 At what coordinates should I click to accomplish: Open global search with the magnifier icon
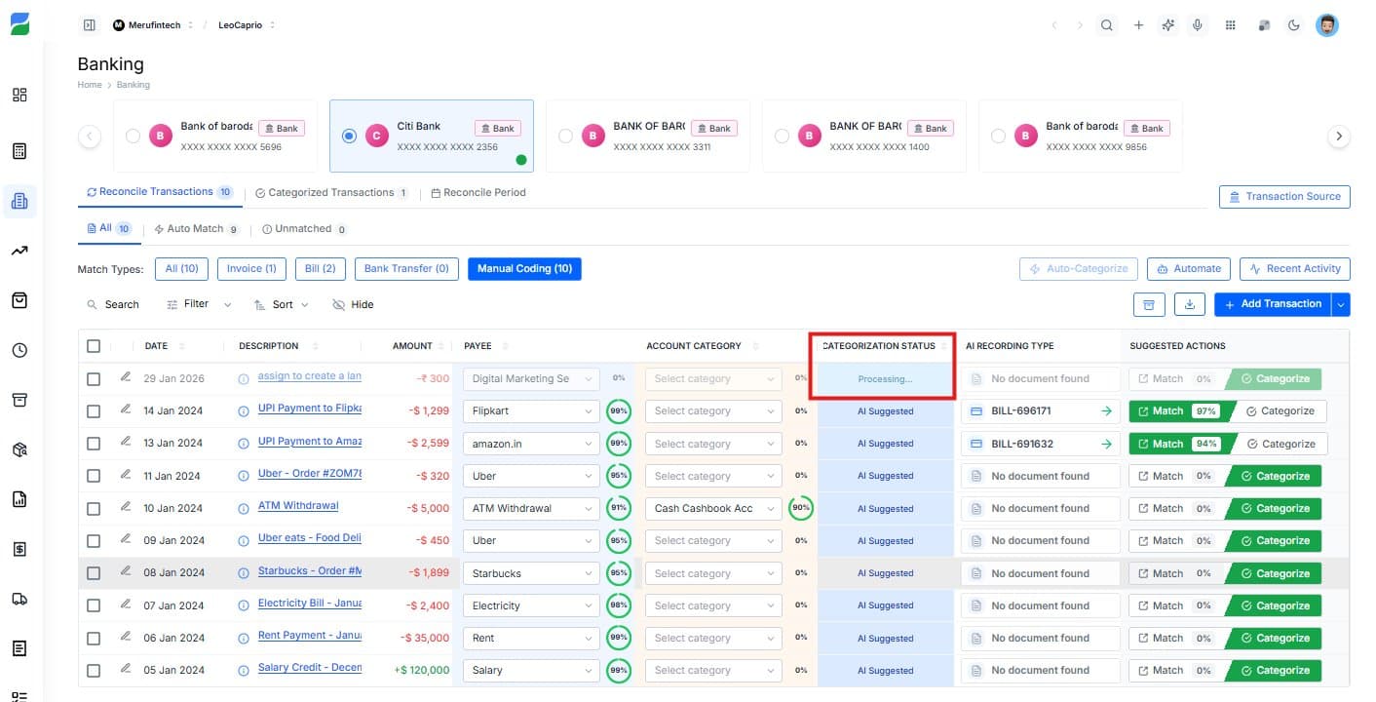1107,24
